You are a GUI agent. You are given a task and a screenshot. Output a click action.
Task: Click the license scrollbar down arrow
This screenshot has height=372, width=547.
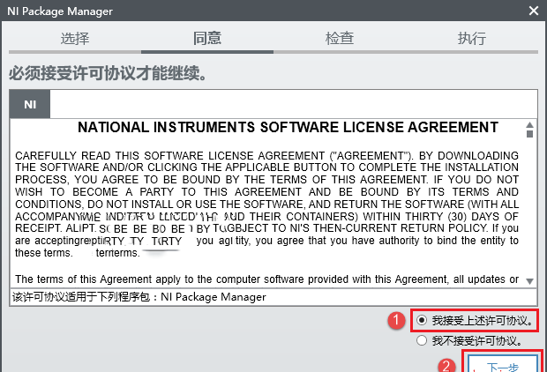coord(529,281)
